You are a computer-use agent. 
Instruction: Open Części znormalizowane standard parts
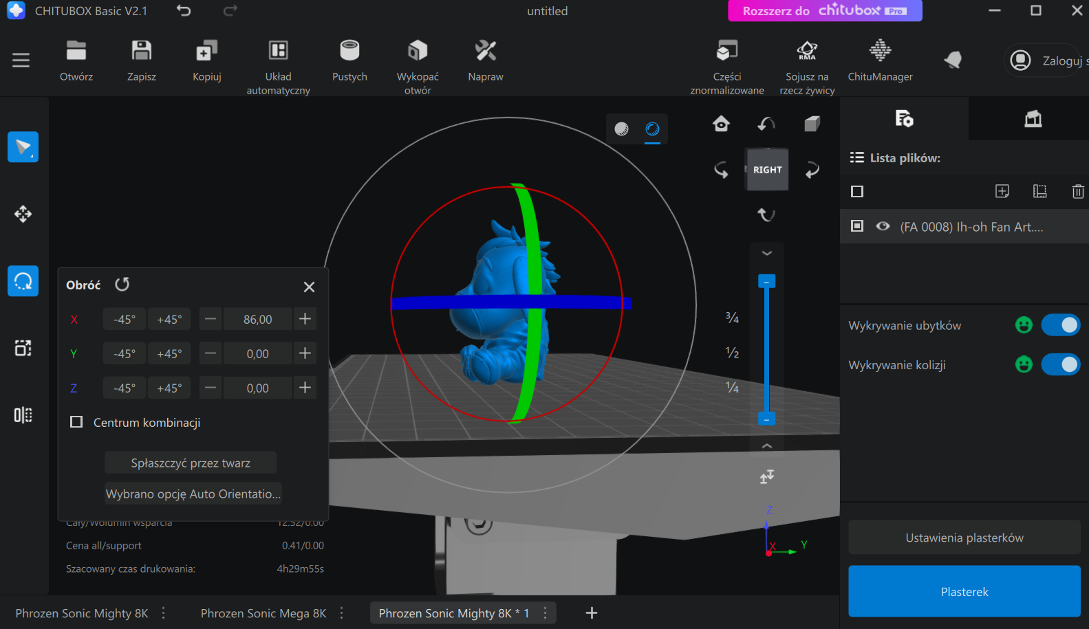tap(727, 67)
